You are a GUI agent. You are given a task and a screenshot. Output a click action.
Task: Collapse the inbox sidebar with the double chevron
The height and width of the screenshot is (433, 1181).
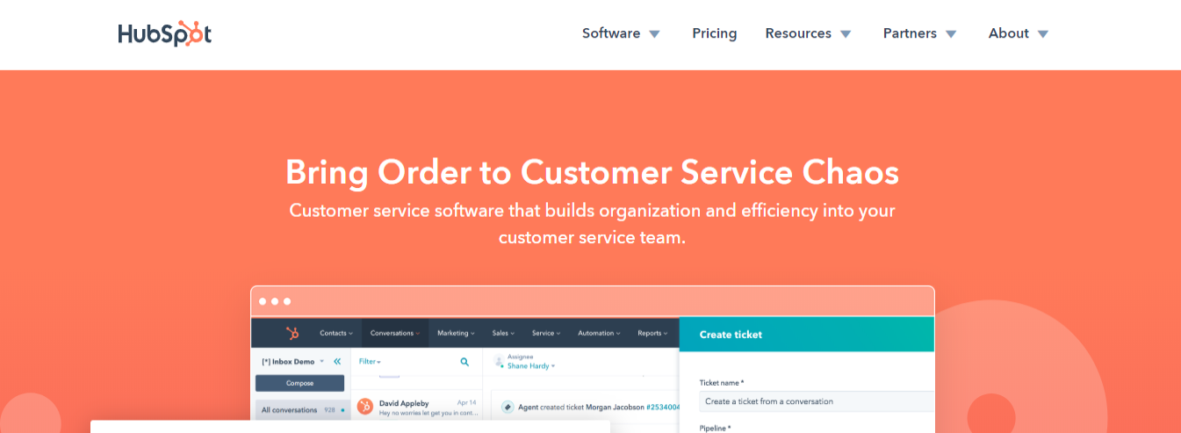pyautogui.click(x=337, y=361)
